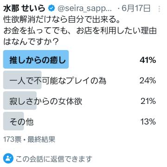The width and height of the screenshot is (167, 167).
Task: Click the blue verified badge icon
Action: (x=51, y=9)
